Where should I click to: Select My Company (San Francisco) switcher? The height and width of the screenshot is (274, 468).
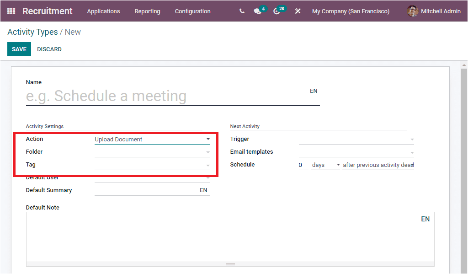[351, 11]
